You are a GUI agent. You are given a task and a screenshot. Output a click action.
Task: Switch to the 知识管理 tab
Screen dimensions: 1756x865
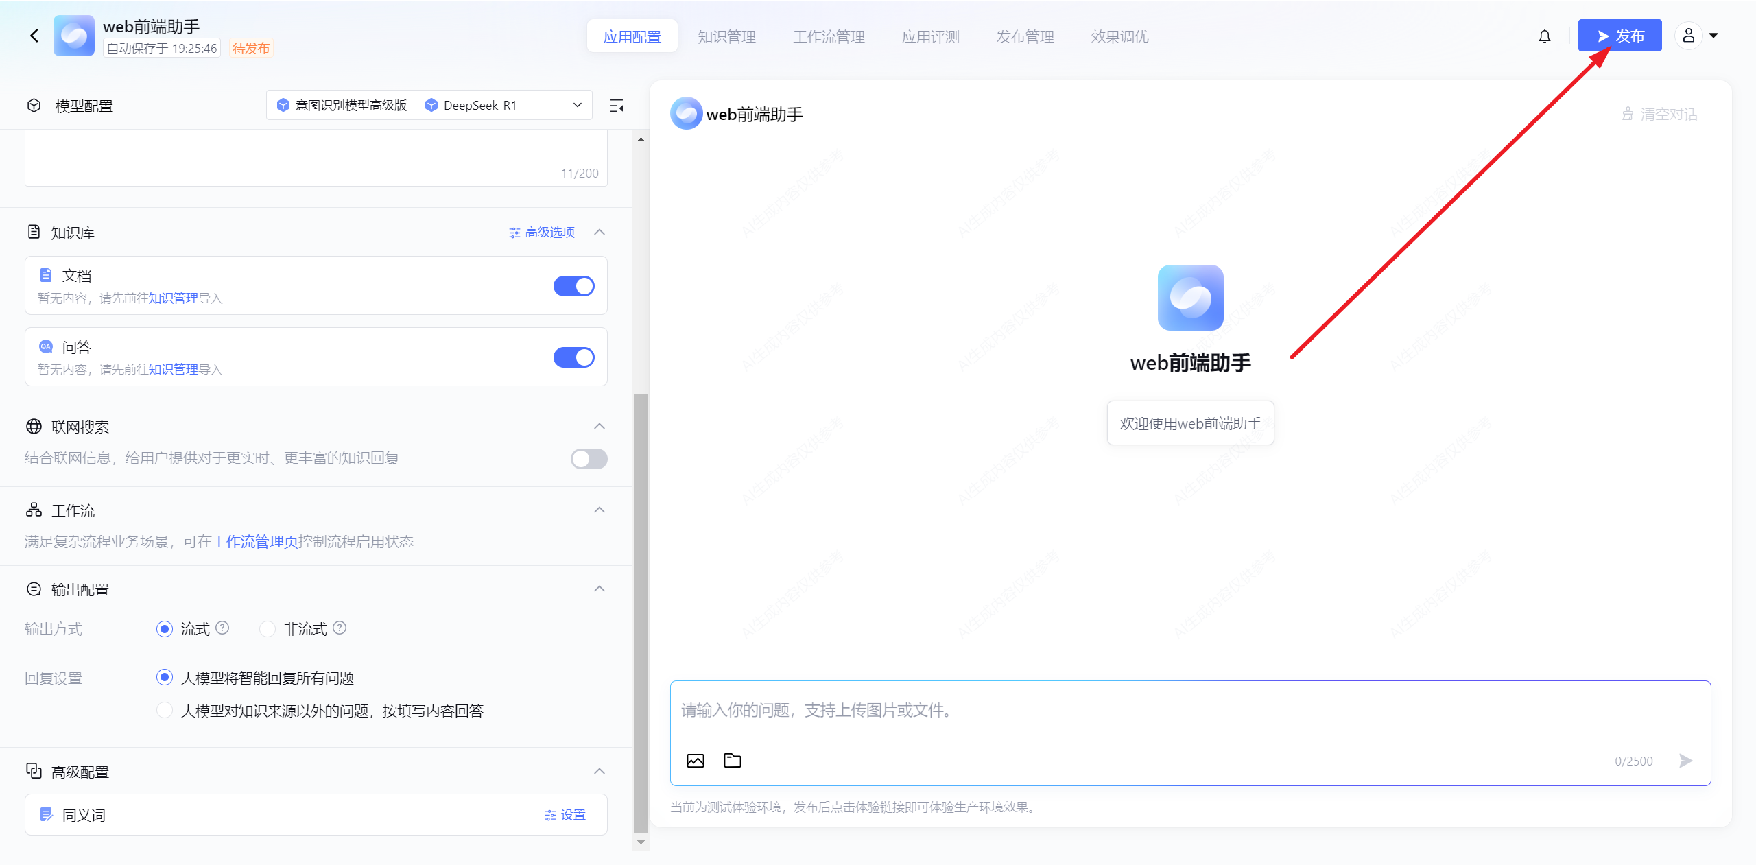pos(727,36)
